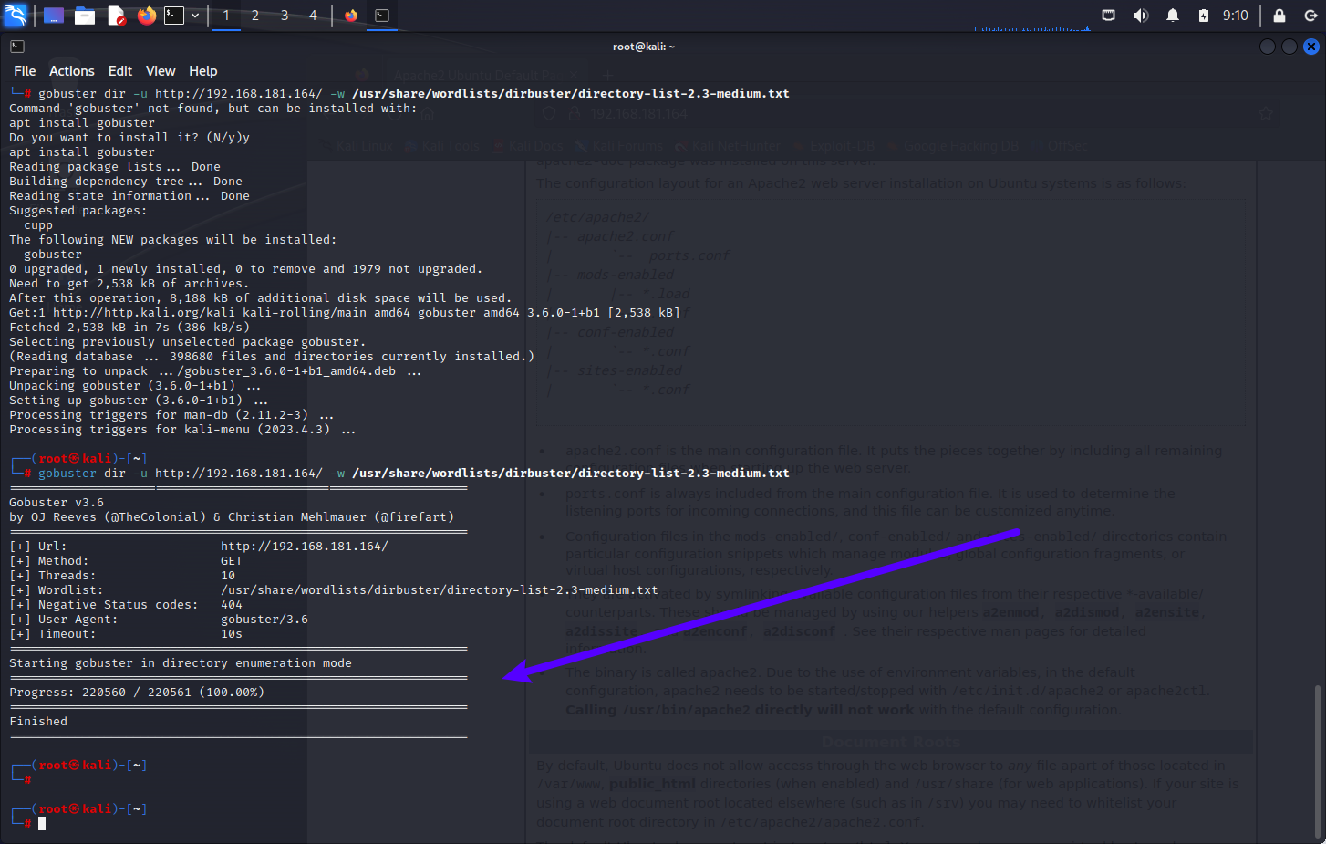The height and width of the screenshot is (844, 1326).
Task: Open the network connection tray icon
Action: pyautogui.click(x=1109, y=16)
